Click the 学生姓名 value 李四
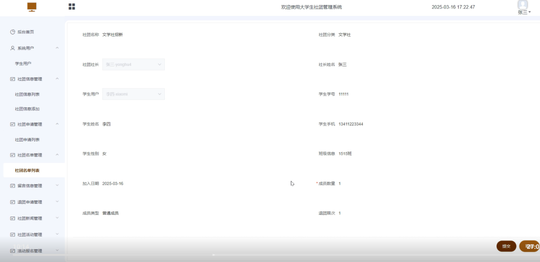Image resolution: width=540 pixels, height=262 pixels. 106,124
